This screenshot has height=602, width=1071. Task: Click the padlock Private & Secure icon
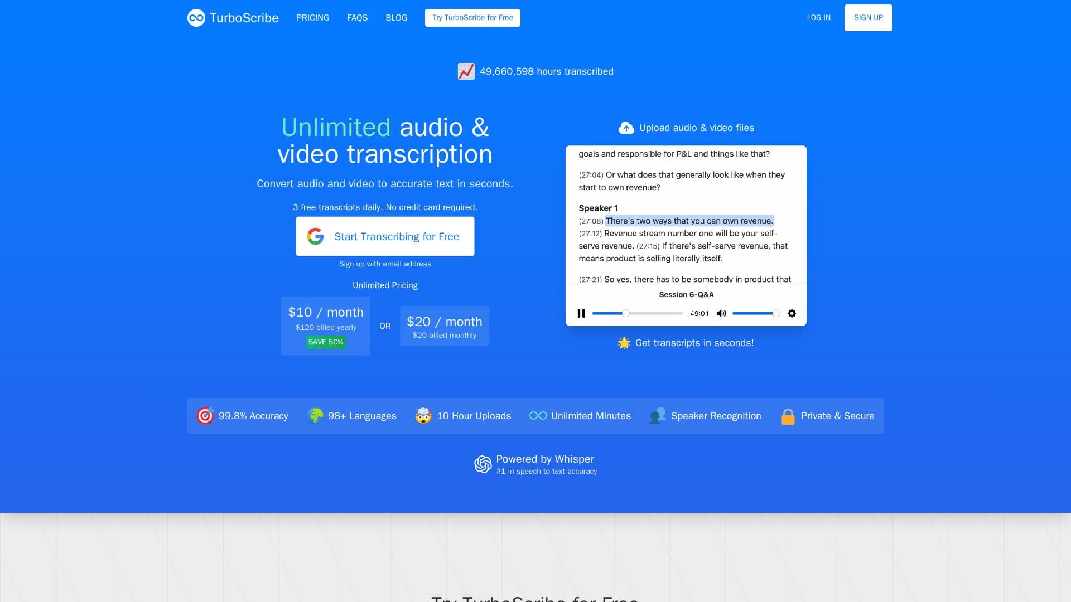click(788, 416)
